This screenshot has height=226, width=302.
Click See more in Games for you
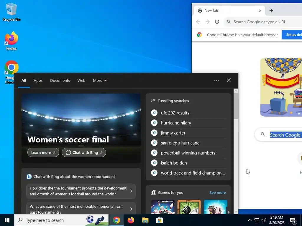(218, 192)
